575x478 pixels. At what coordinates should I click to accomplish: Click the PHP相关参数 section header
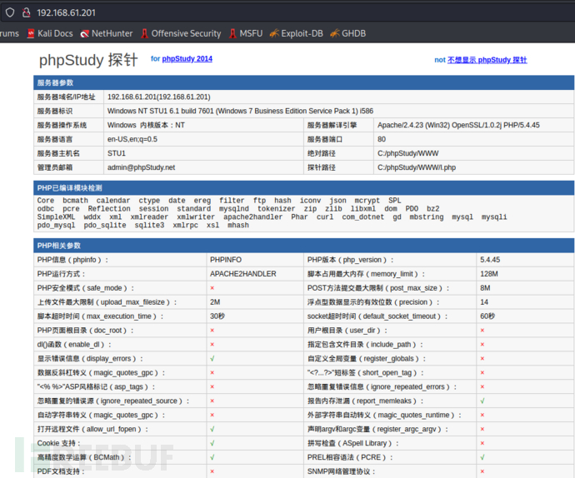(x=58, y=246)
